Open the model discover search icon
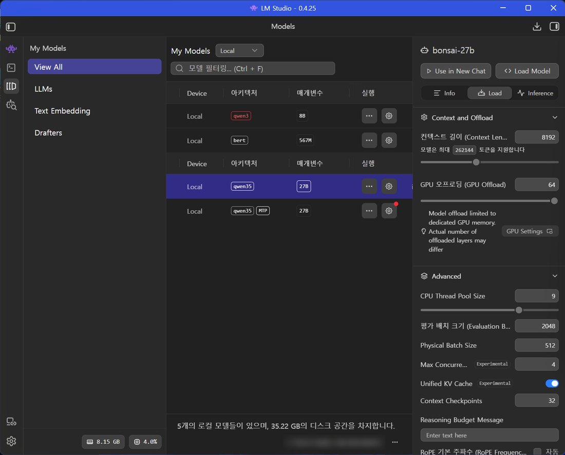The image size is (565, 455). 11,105
